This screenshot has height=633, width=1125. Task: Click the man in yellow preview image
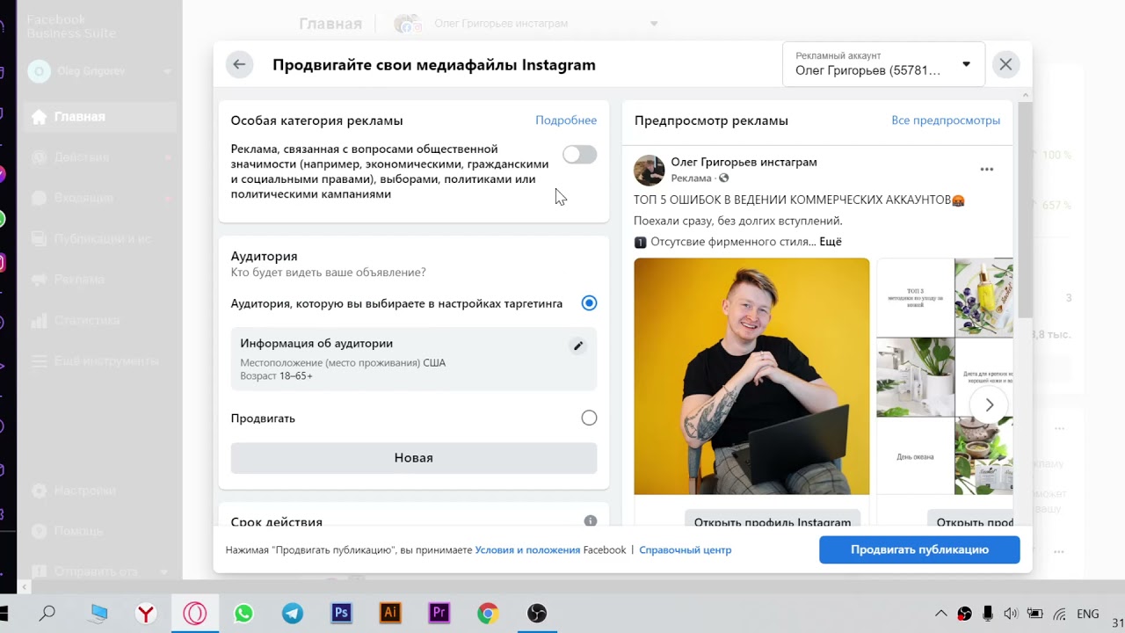[x=751, y=376]
